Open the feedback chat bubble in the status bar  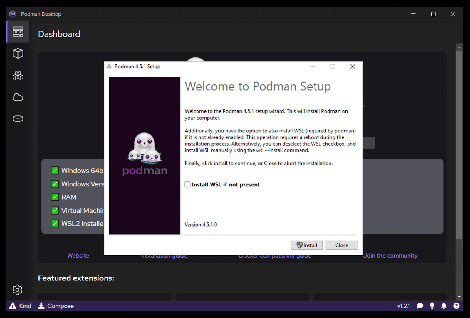[x=420, y=306]
